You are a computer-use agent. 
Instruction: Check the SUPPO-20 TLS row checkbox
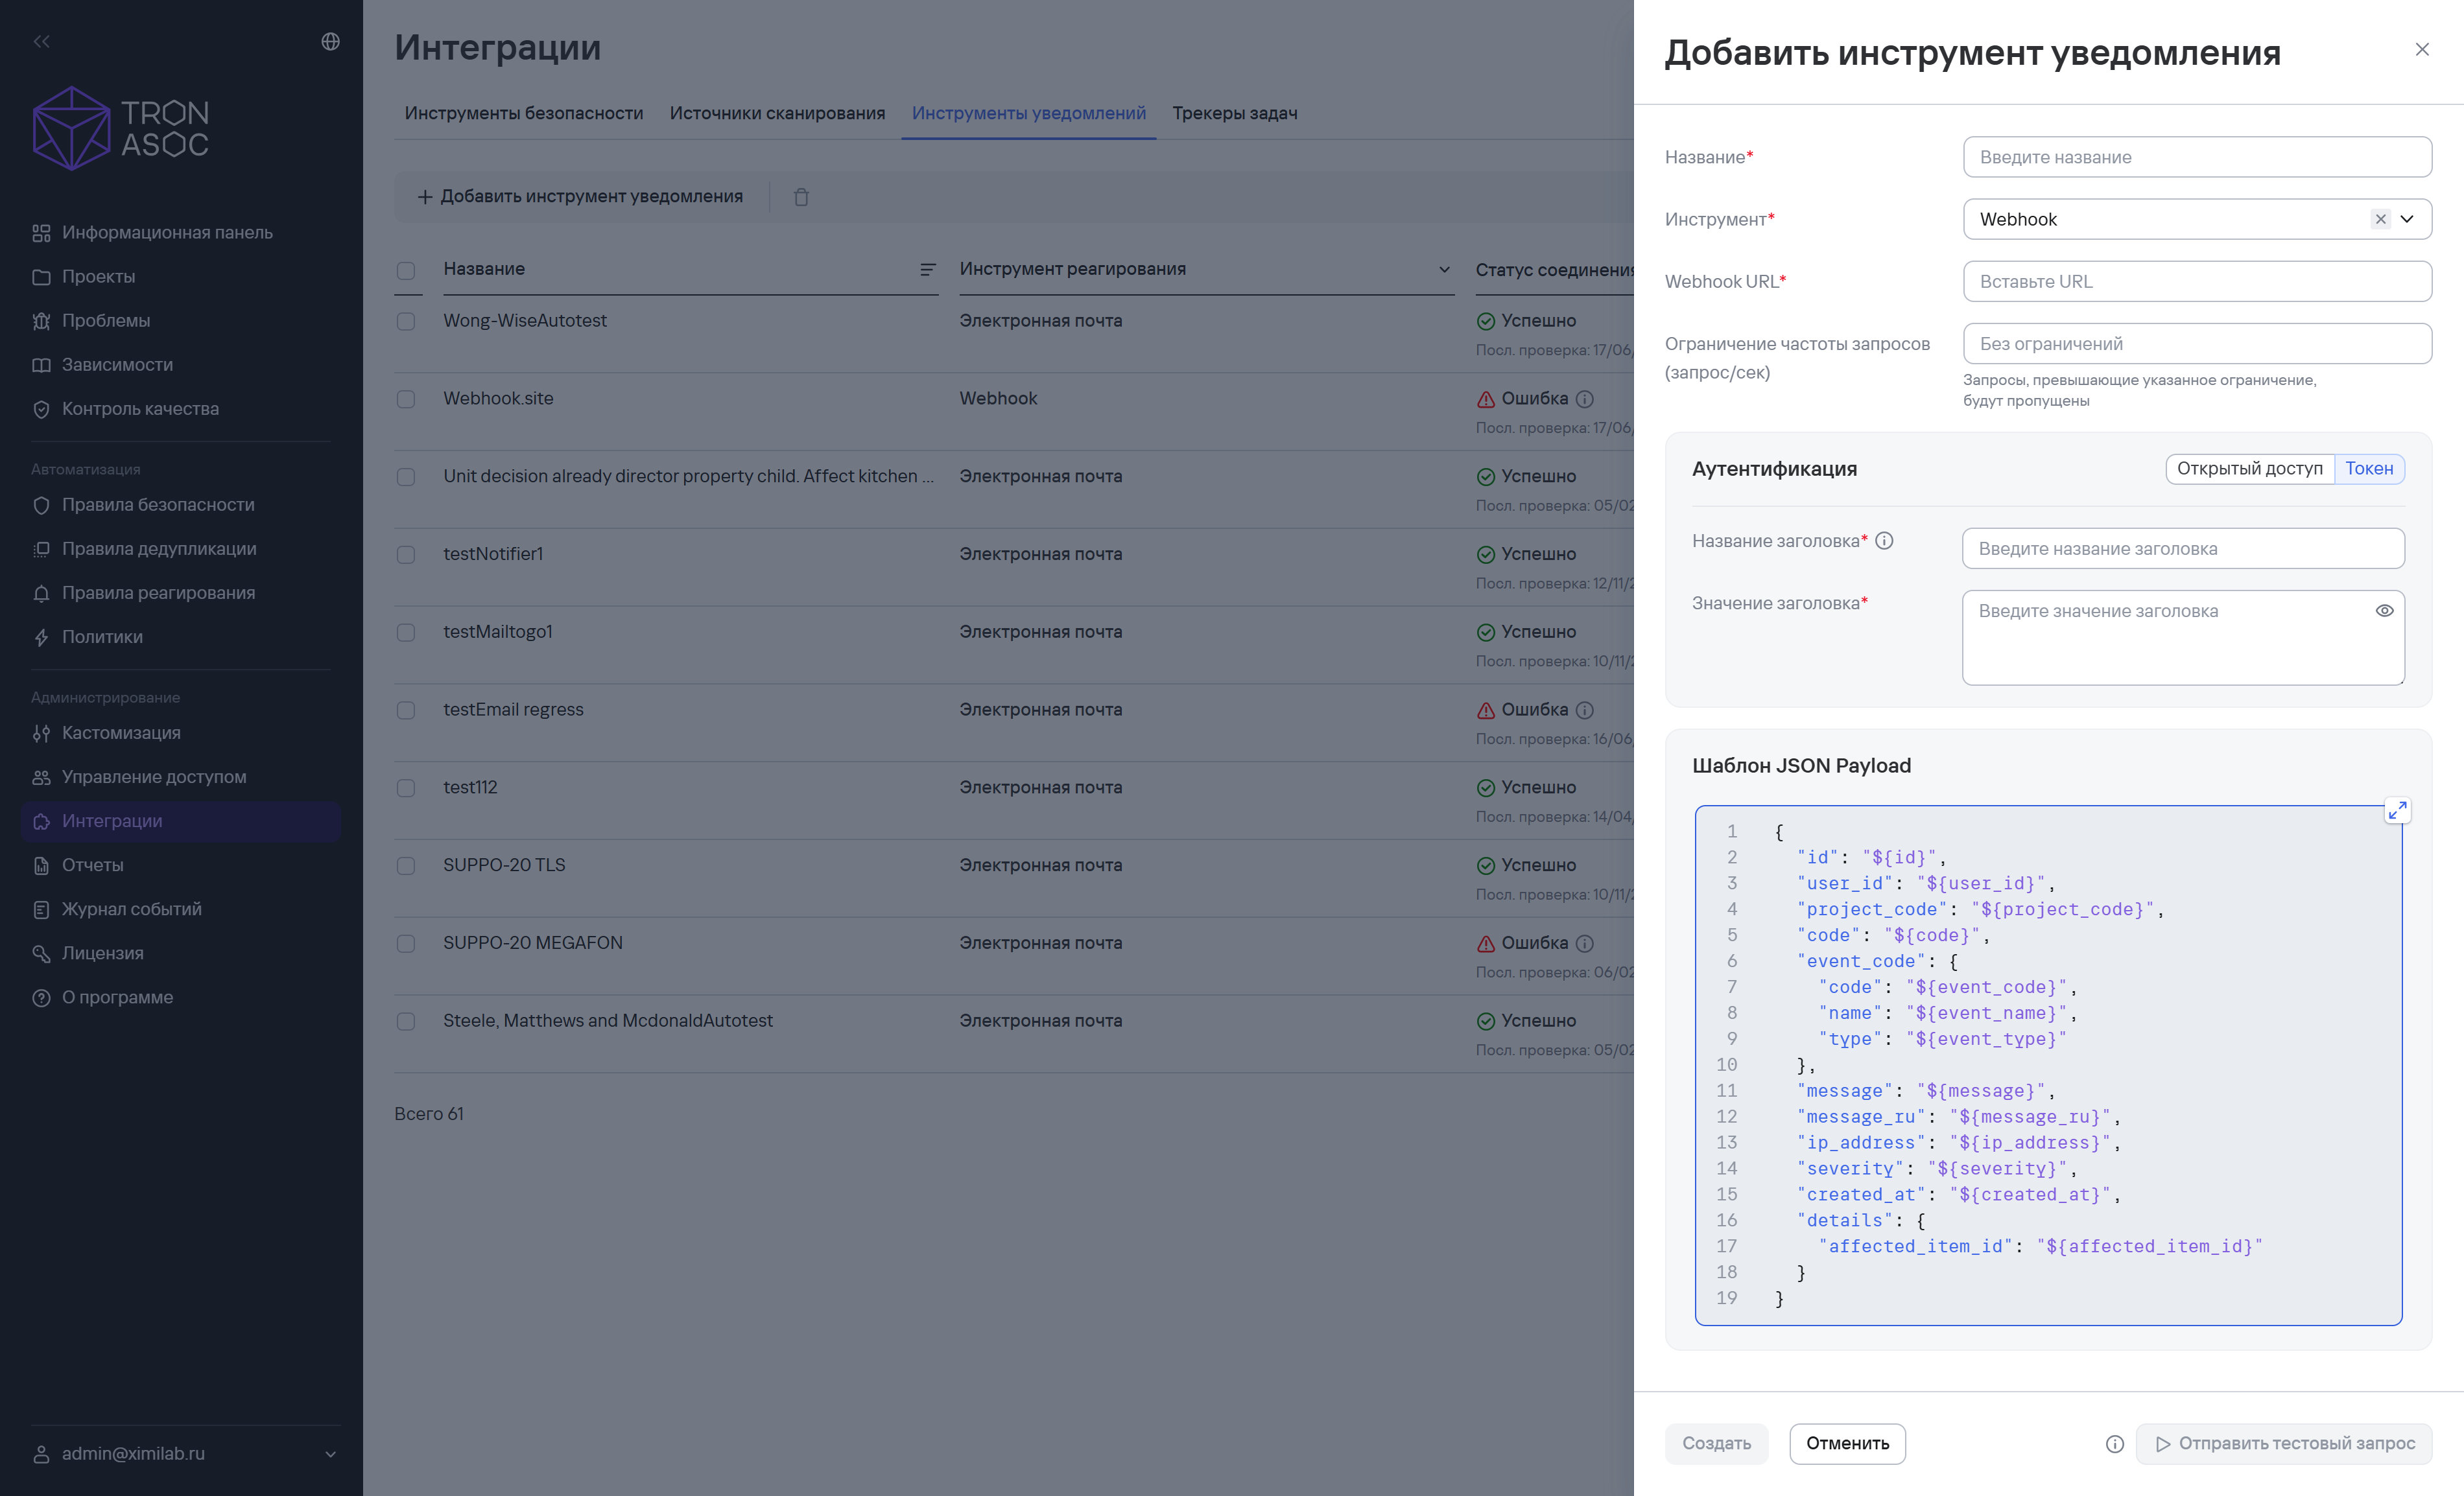point(406,867)
